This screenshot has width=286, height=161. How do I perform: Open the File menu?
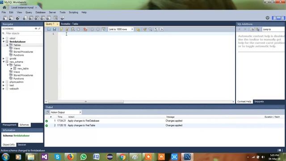[4, 13]
